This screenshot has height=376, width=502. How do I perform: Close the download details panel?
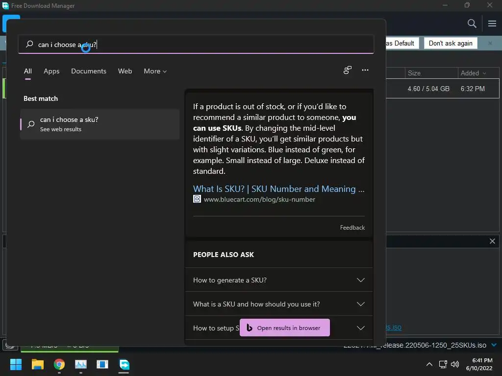click(492, 241)
